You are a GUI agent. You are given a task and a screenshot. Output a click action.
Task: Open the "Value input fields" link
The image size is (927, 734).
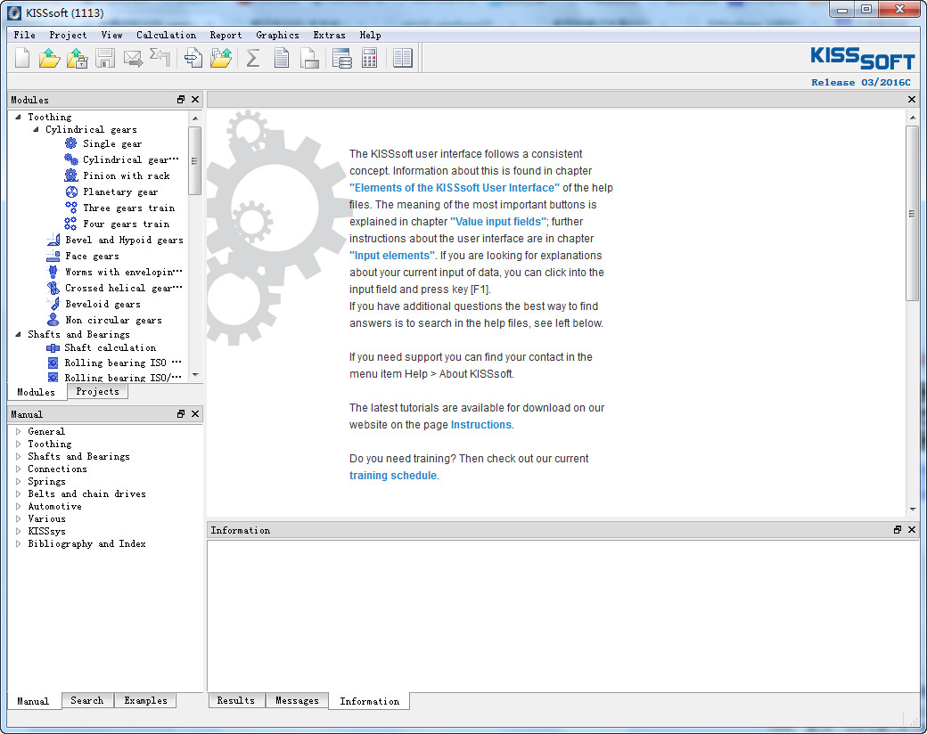point(498,222)
